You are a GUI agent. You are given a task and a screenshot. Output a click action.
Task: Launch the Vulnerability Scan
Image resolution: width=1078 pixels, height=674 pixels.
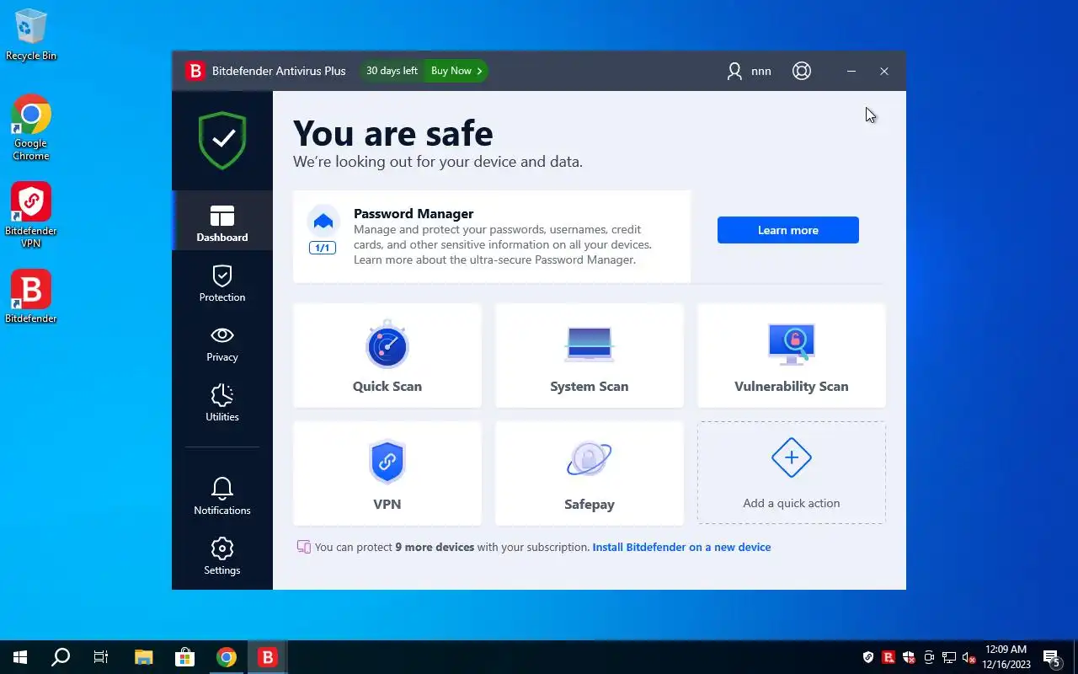[792, 356]
